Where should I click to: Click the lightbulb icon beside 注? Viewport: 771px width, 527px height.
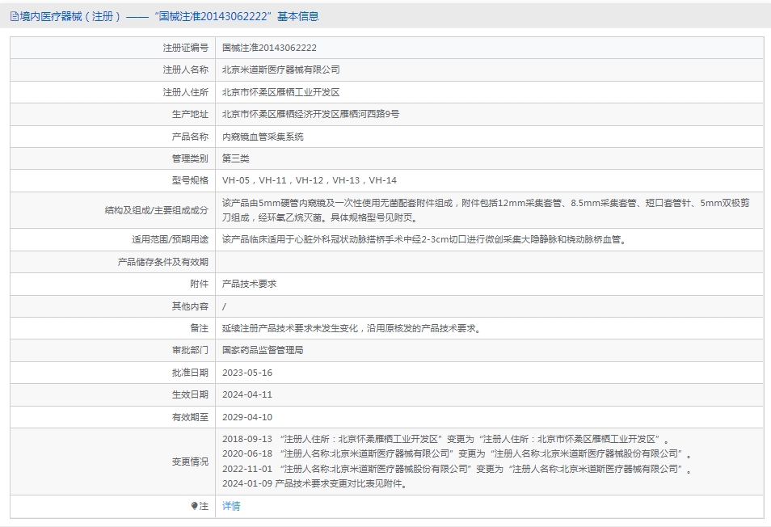coord(195,506)
